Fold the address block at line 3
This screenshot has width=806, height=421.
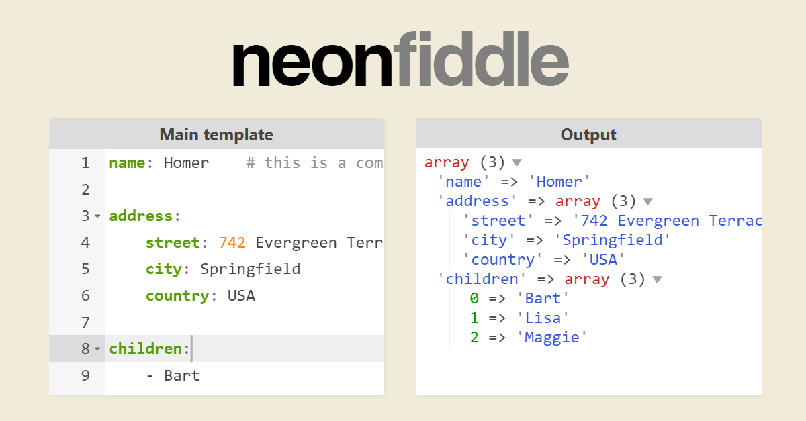click(97, 216)
